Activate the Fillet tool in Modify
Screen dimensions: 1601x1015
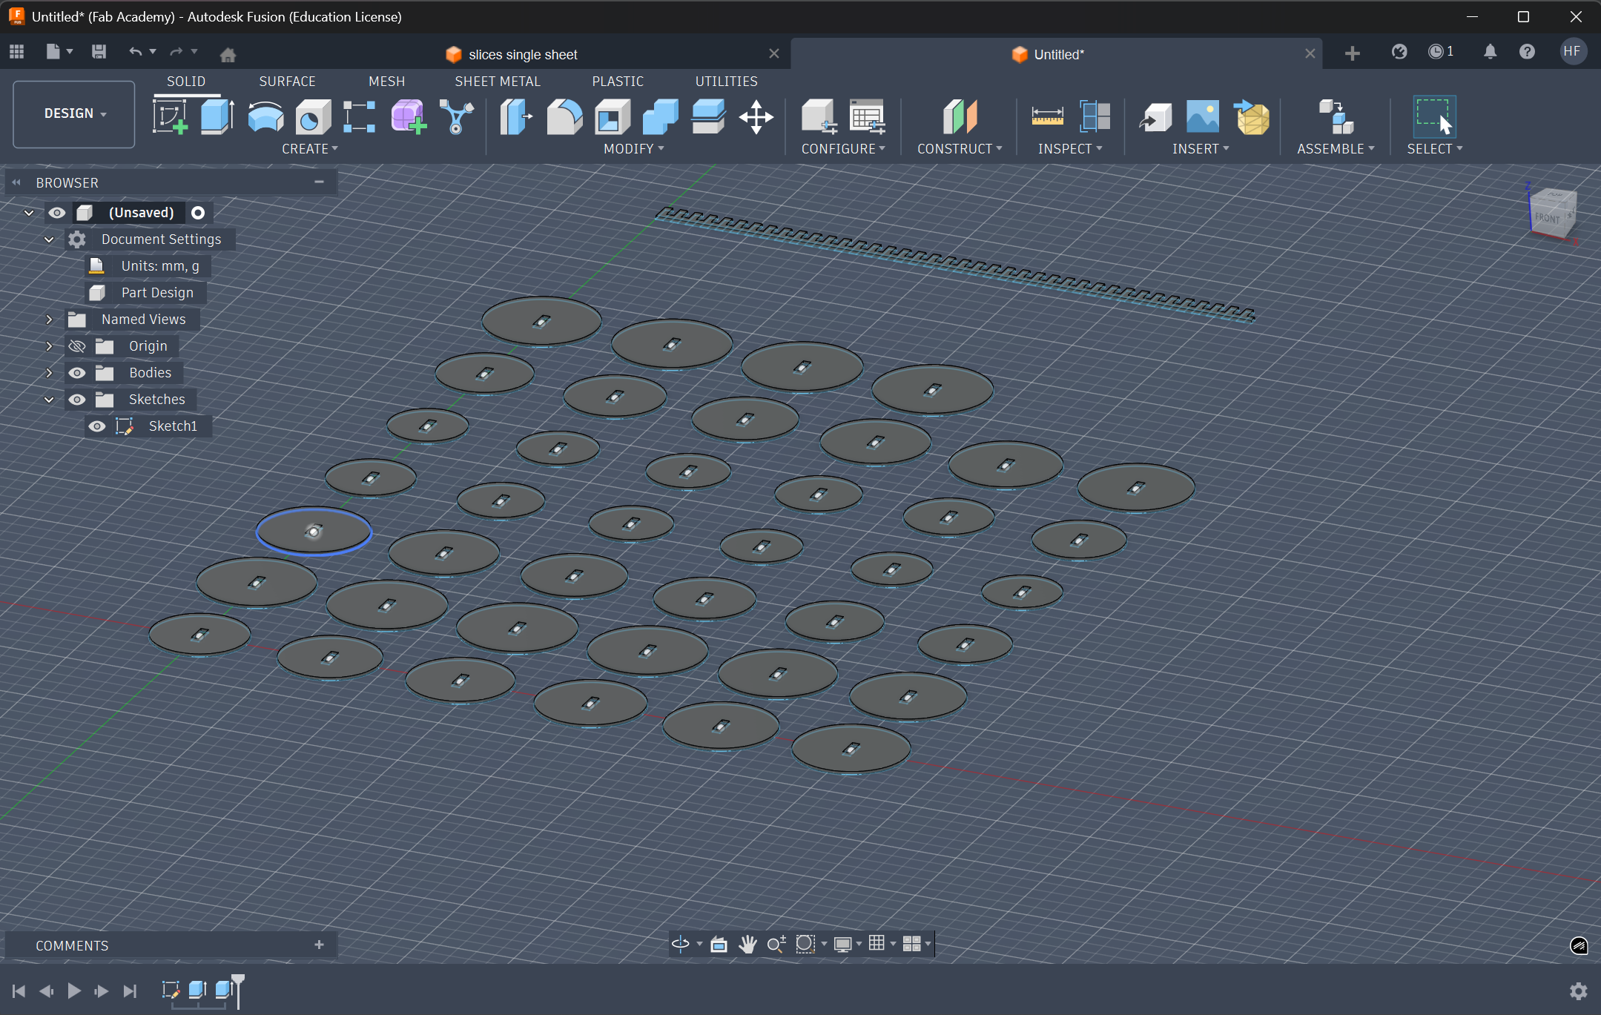(563, 116)
